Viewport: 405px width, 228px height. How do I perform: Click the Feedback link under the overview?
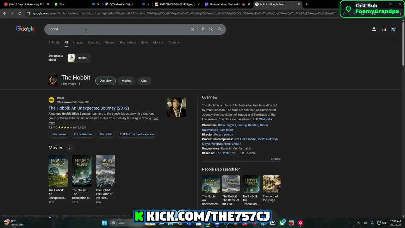(x=275, y=159)
